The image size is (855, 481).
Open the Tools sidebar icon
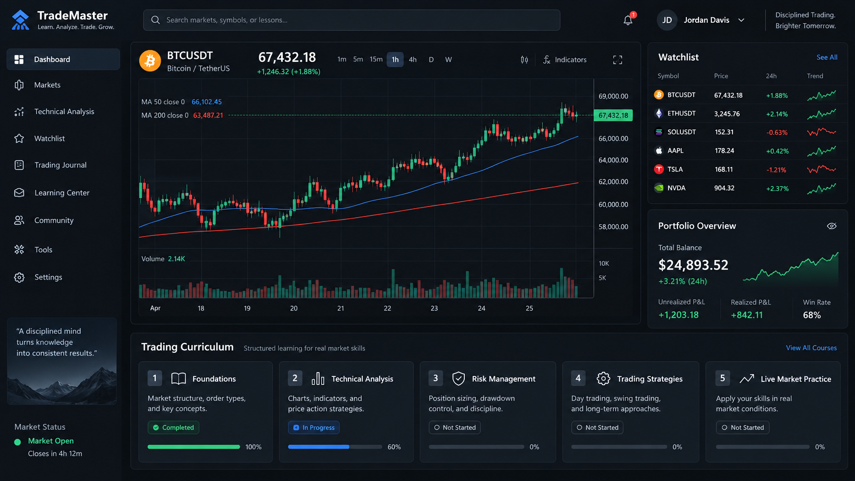click(x=19, y=249)
